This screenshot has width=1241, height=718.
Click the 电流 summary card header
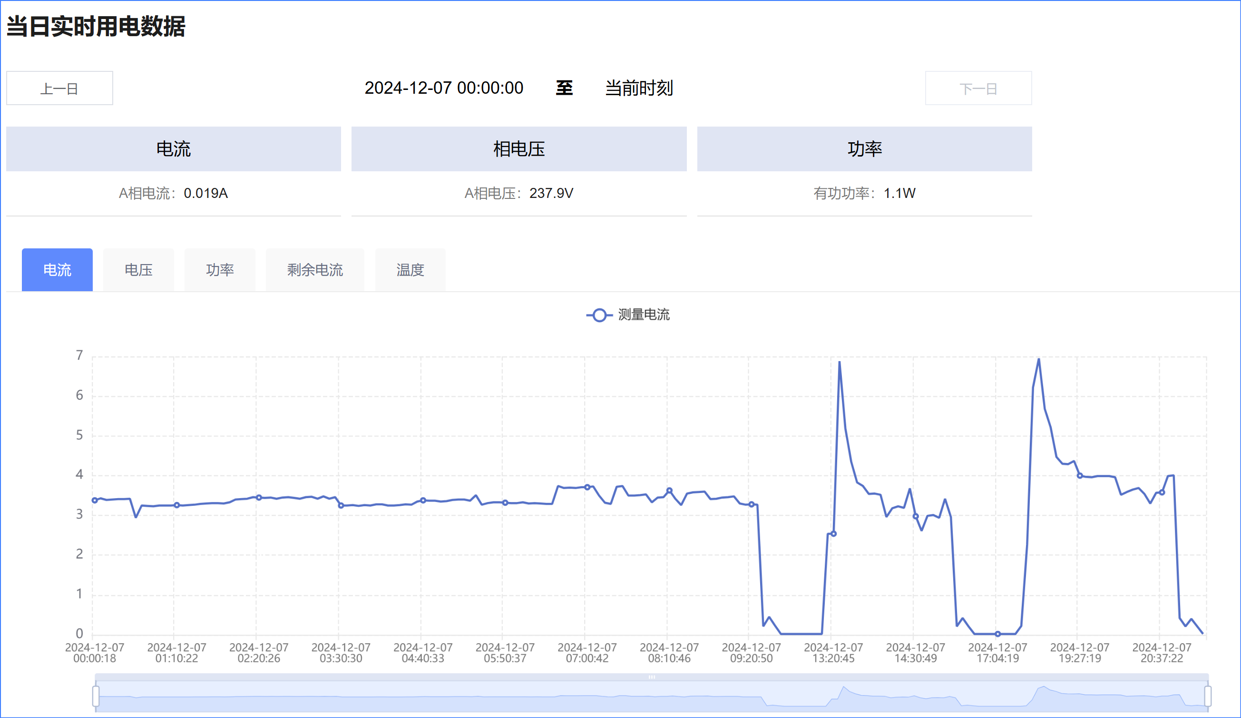[173, 149]
